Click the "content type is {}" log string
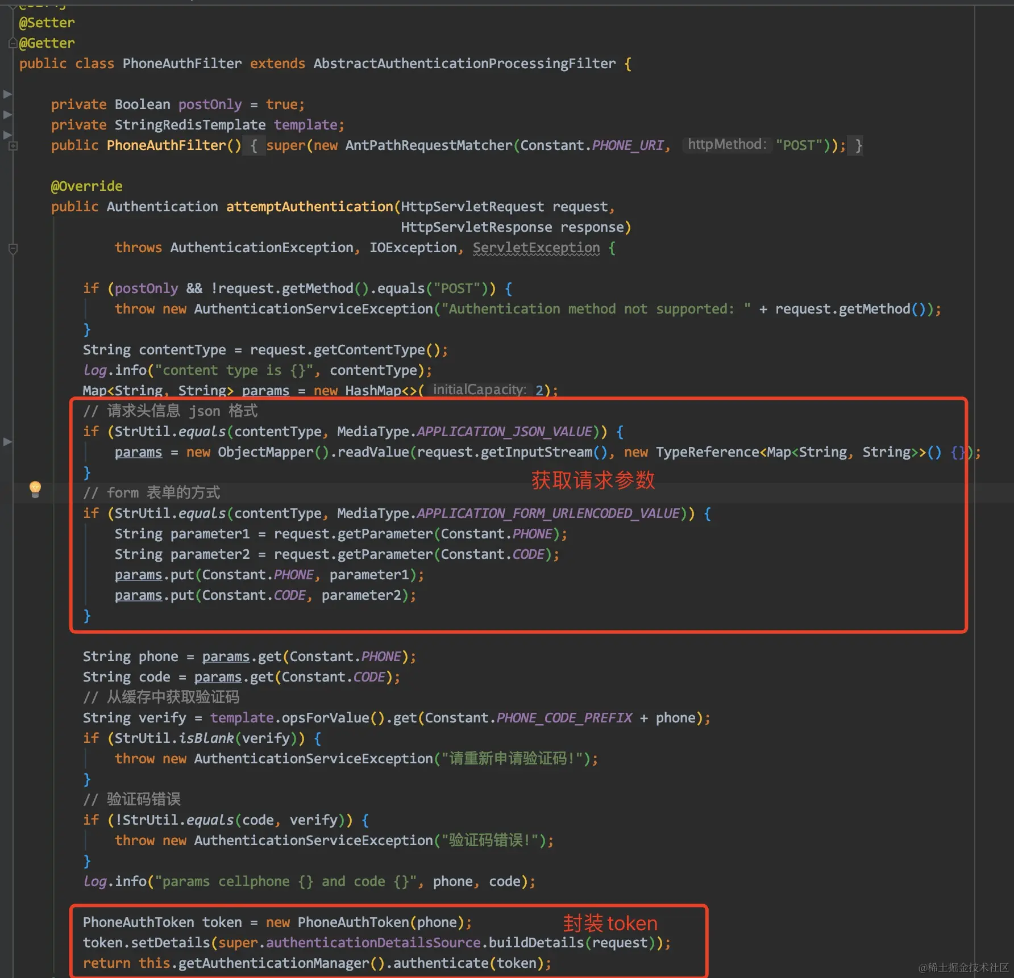This screenshot has height=978, width=1014. pos(234,370)
